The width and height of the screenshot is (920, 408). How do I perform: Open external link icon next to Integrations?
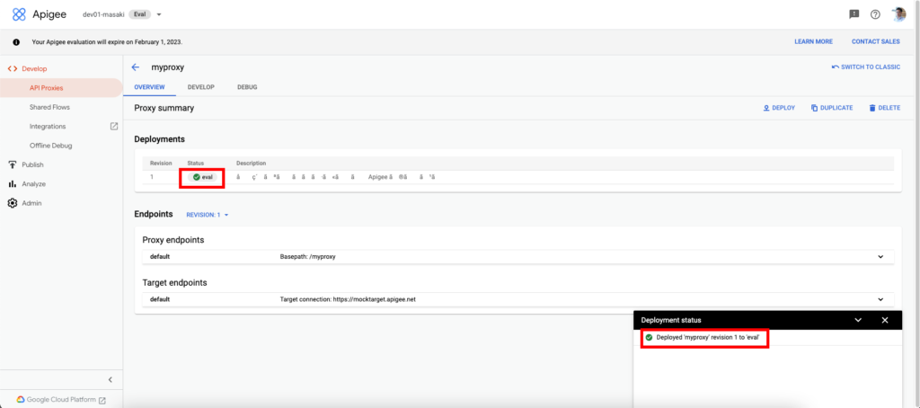[x=113, y=127]
